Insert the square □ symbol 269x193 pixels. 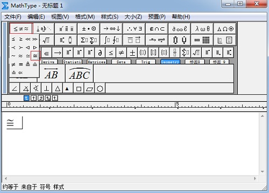click(79, 88)
